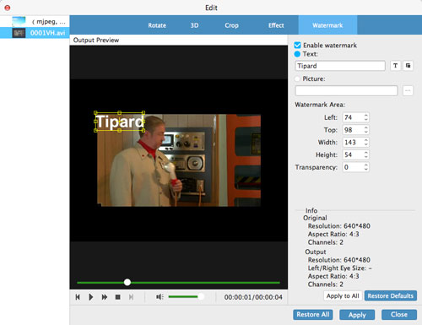Click the green playback timeline track
Viewport: 422px width, 325px height.
(x=178, y=282)
